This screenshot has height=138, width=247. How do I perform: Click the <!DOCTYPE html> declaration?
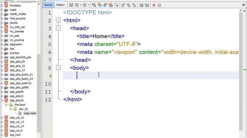coord(88,13)
